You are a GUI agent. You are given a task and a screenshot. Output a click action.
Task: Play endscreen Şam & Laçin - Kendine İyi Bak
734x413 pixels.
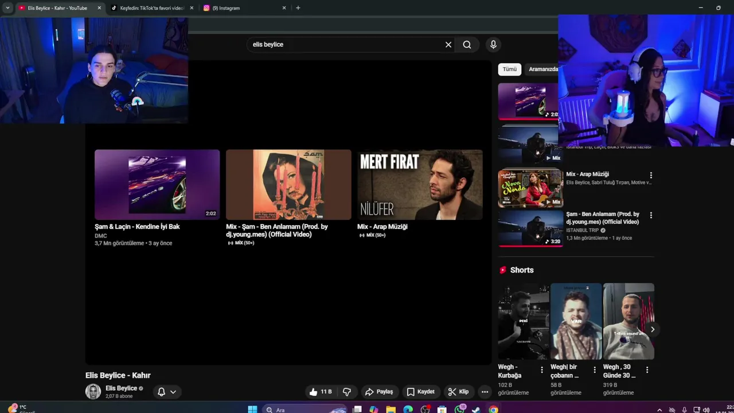(157, 185)
